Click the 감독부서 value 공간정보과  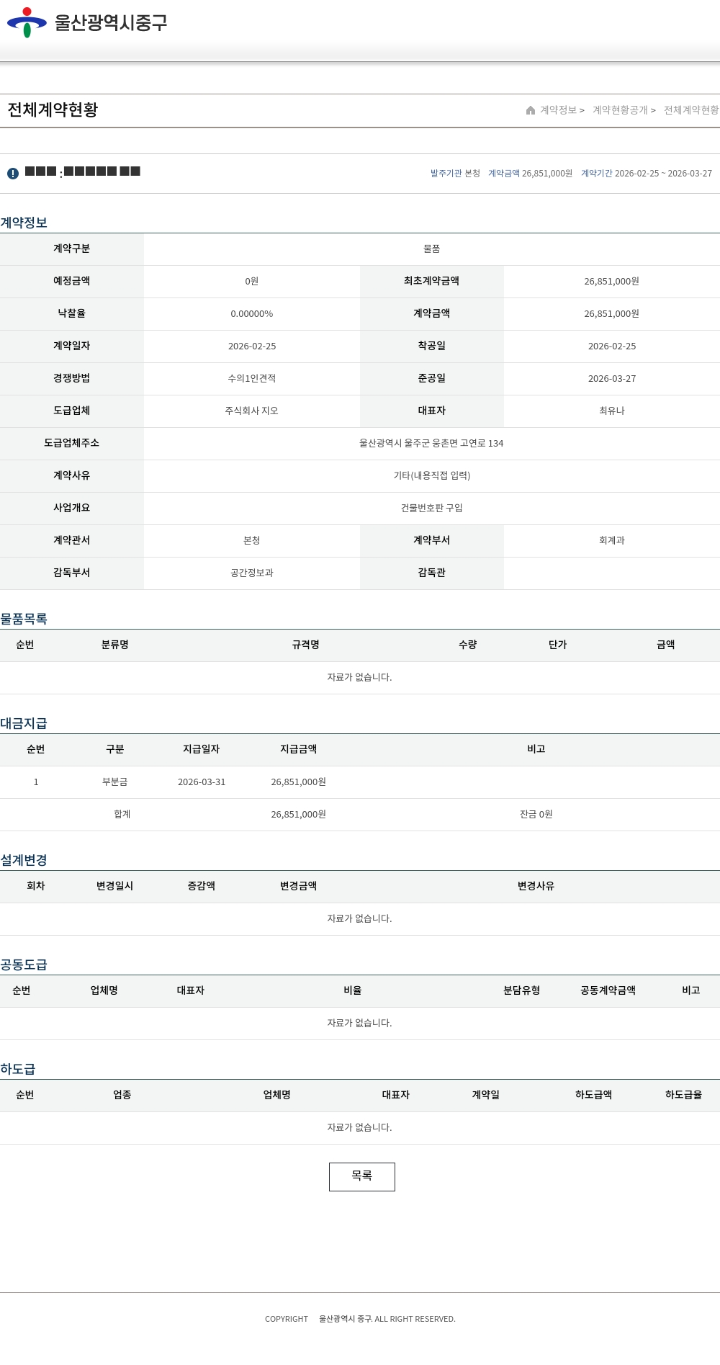click(x=251, y=573)
